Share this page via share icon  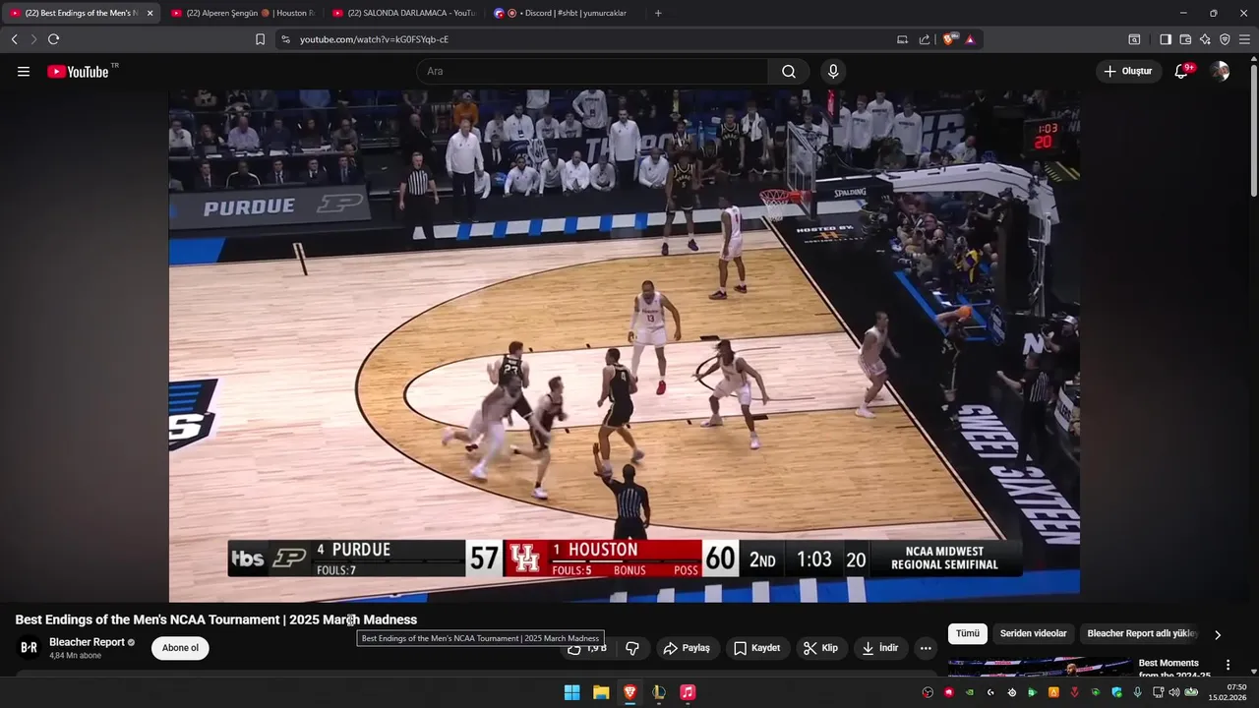click(x=925, y=39)
